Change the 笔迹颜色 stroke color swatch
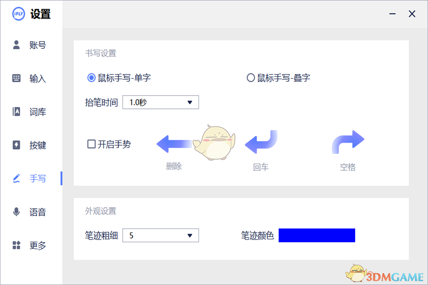Image resolution: width=428 pixels, height=285 pixels. point(317,235)
